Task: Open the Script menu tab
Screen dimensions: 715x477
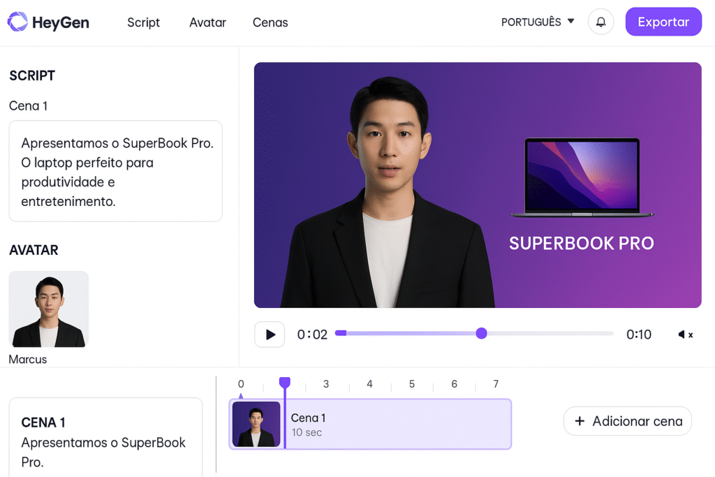Action: coord(143,22)
